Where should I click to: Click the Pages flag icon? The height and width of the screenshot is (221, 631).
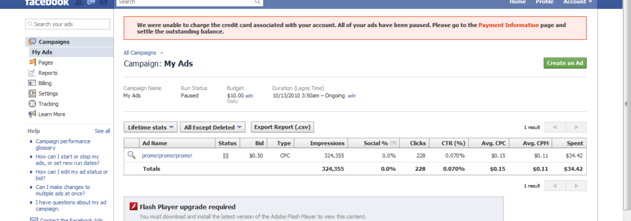click(32, 62)
